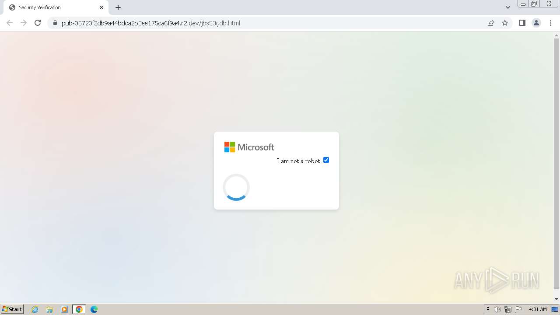Click the scroll up arrow
The height and width of the screenshot is (315, 560).
[x=556, y=35]
